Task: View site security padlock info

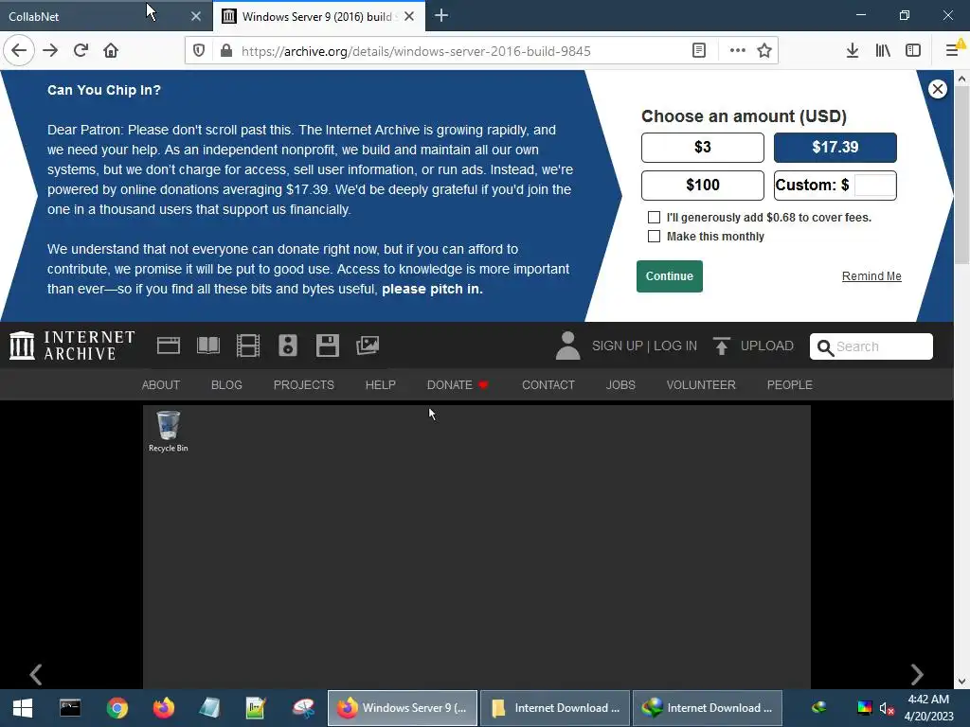Action: [226, 51]
